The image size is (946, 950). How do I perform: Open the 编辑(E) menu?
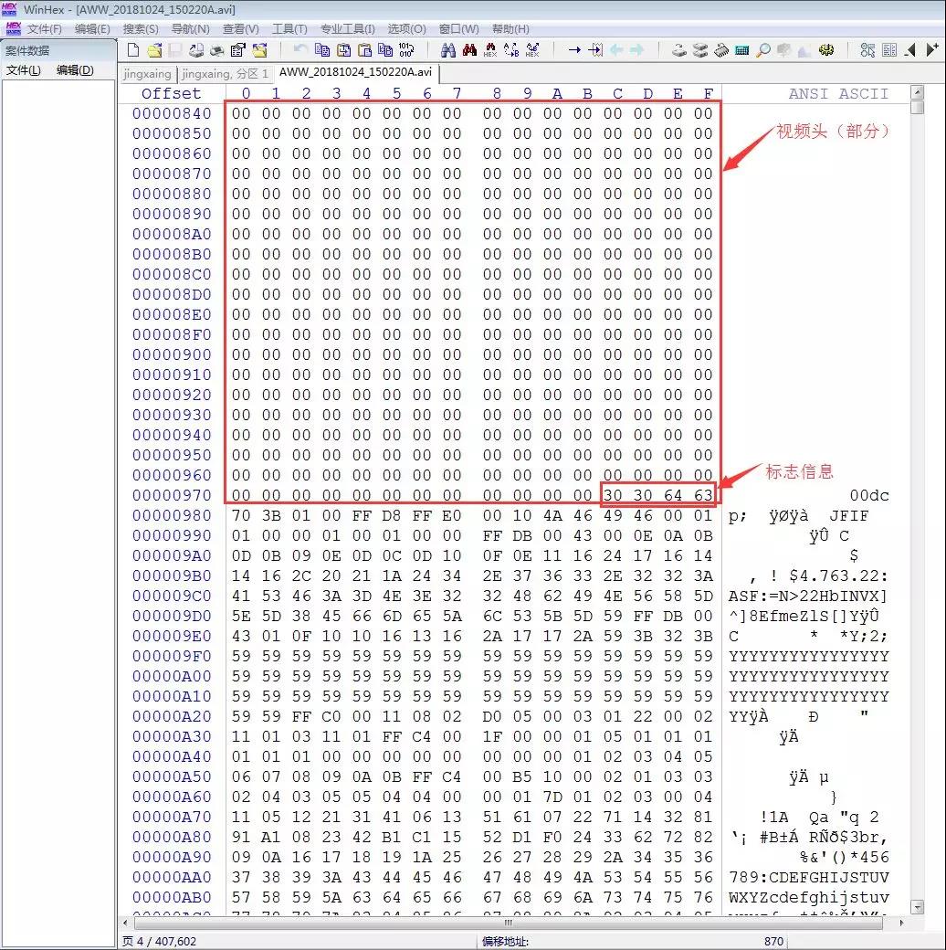pos(92,29)
